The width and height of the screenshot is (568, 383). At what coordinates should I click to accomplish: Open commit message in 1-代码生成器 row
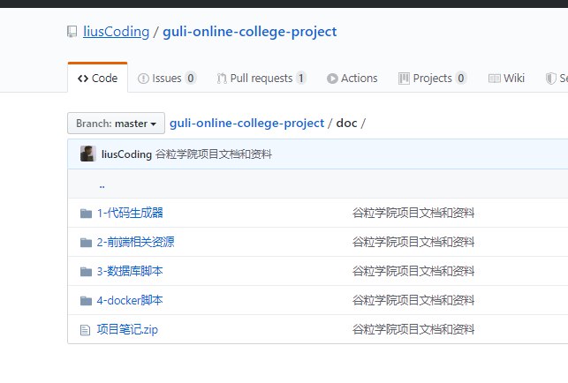click(413, 213)
